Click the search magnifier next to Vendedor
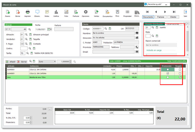Screen dimensions: 195x132 [26, 39]
